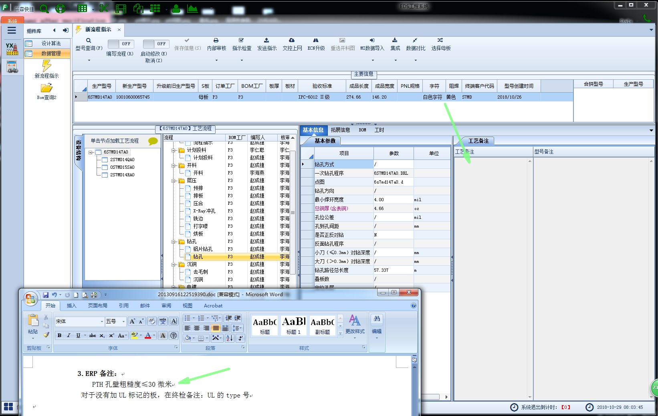This screenshot has width=658, height=416.
Task: Click Word font color red A swatch
Action: [x=148, y=335]
